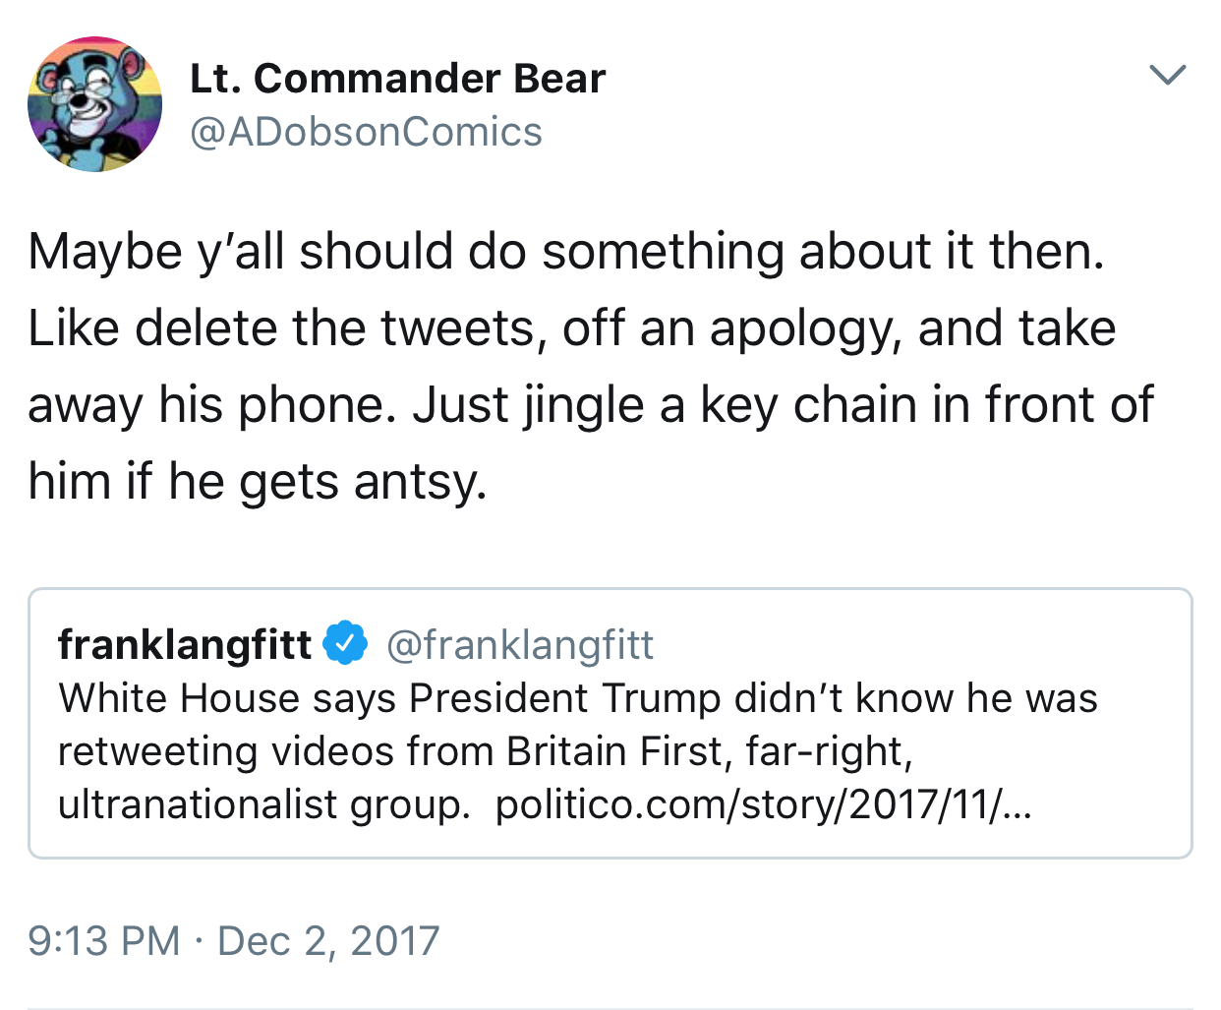1221x1010 pixels.
Task: Open the @ADobsonComics handle
Action: click(366, 132)
